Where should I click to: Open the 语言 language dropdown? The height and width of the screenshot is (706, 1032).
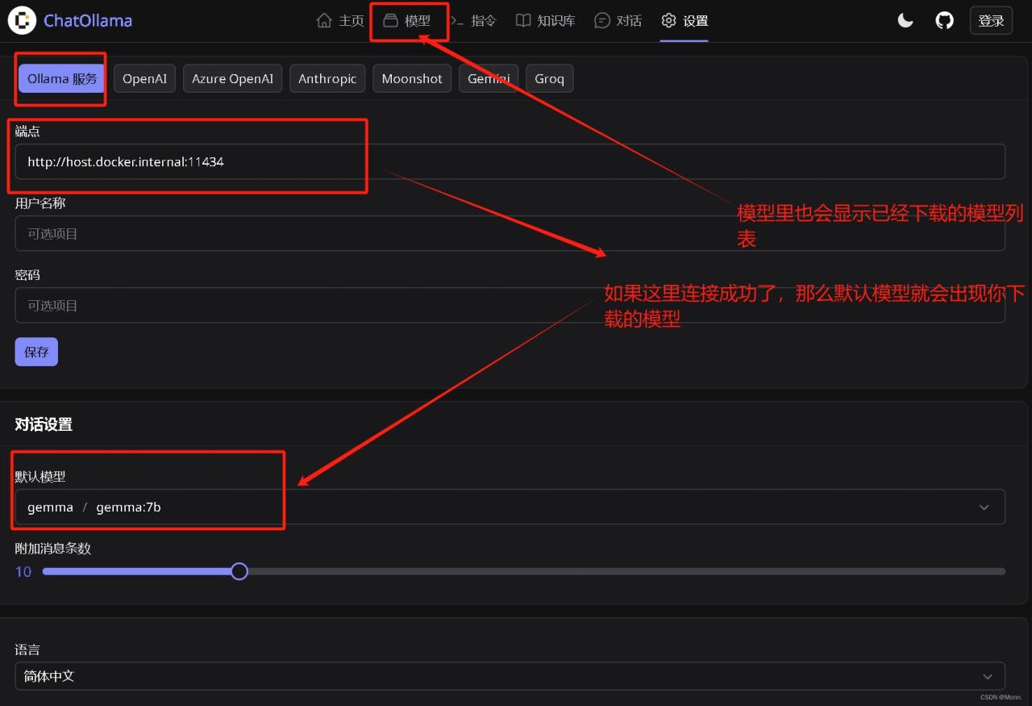tap(510, 676)
